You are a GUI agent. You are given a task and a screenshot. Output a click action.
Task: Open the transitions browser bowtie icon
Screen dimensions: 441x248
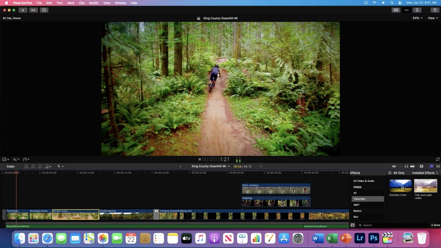pyautogui.click(x=438, y=166)
